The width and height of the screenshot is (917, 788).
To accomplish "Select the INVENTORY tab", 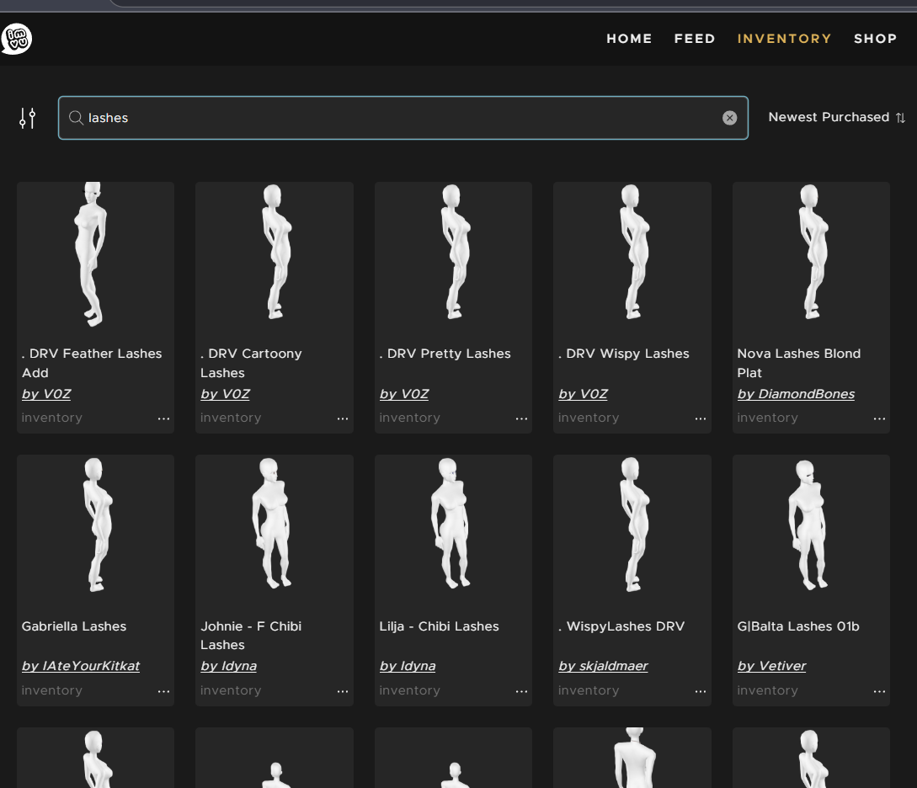I will tap(784, 39).
